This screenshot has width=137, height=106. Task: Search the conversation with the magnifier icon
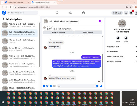[126, 38]
